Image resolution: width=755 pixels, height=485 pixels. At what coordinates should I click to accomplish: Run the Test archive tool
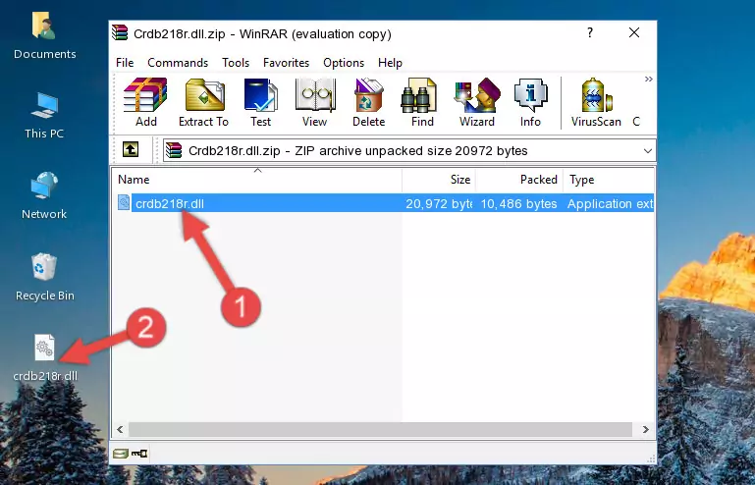pyautogui.click(x=260, y=102)
